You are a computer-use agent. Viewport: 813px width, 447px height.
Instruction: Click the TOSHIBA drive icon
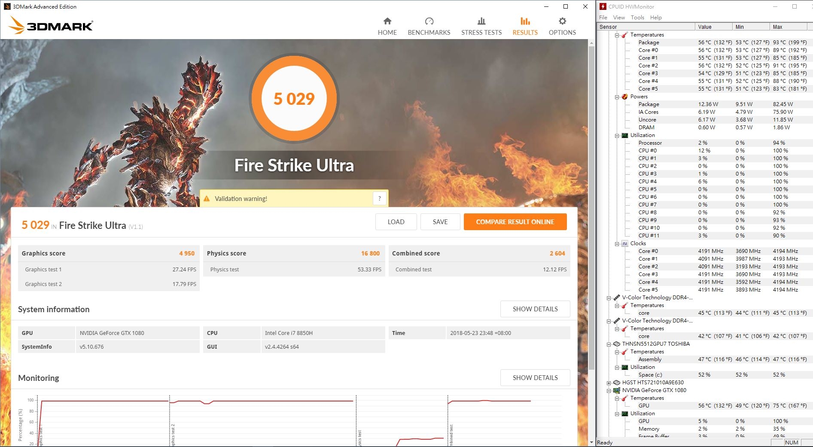617,344
